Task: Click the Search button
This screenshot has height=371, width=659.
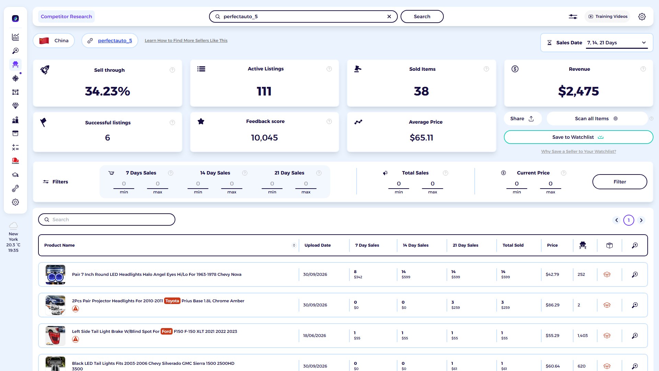Action: click(x=422, y=16)
